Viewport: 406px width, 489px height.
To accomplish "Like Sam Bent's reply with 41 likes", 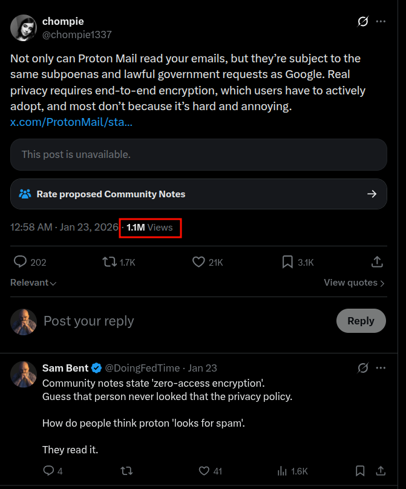I will (x=204, y=471).
